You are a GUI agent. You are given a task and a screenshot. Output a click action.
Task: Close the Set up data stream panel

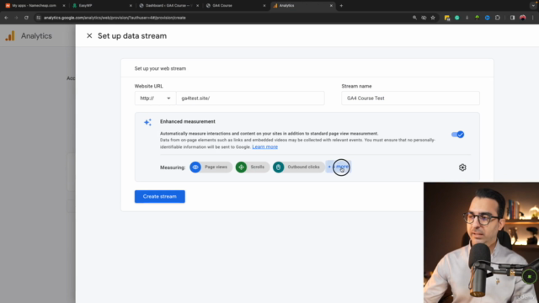[x=89, y=35]
